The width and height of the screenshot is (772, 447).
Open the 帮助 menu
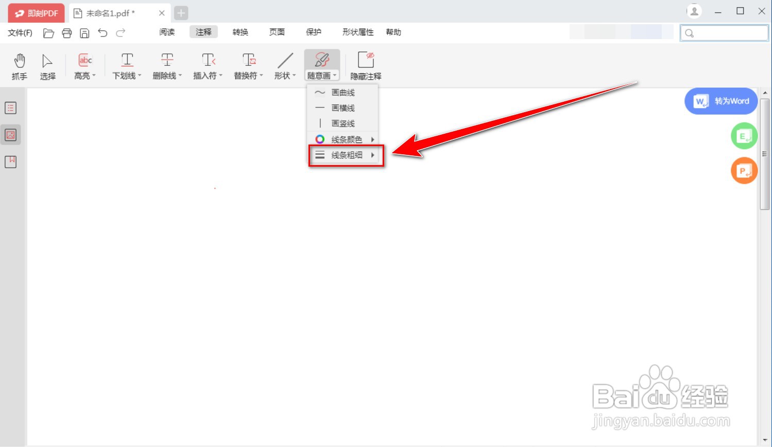click(393, 32)
